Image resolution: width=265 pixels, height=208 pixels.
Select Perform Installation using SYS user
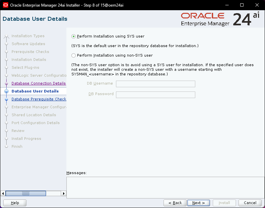pyautogui.click(x=74, y=37)
